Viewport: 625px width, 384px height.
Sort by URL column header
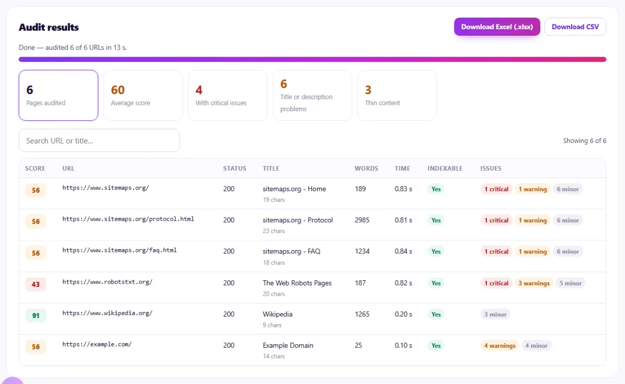[68, 168]
